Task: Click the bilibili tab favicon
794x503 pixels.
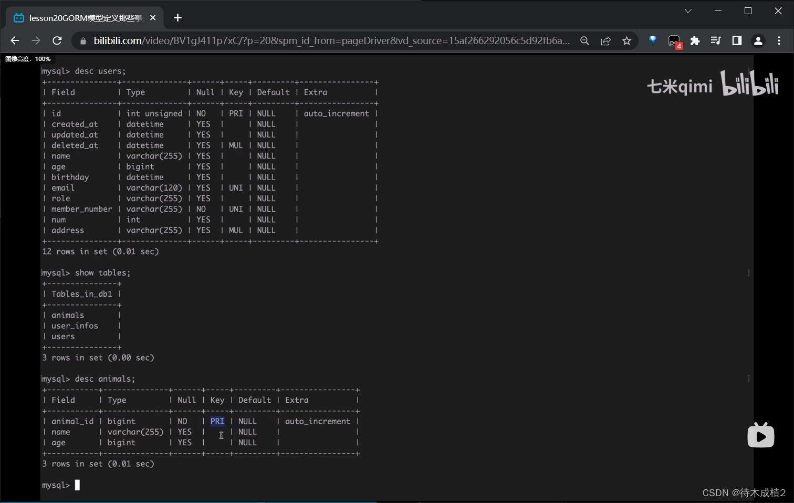Action: pos(19,18)
